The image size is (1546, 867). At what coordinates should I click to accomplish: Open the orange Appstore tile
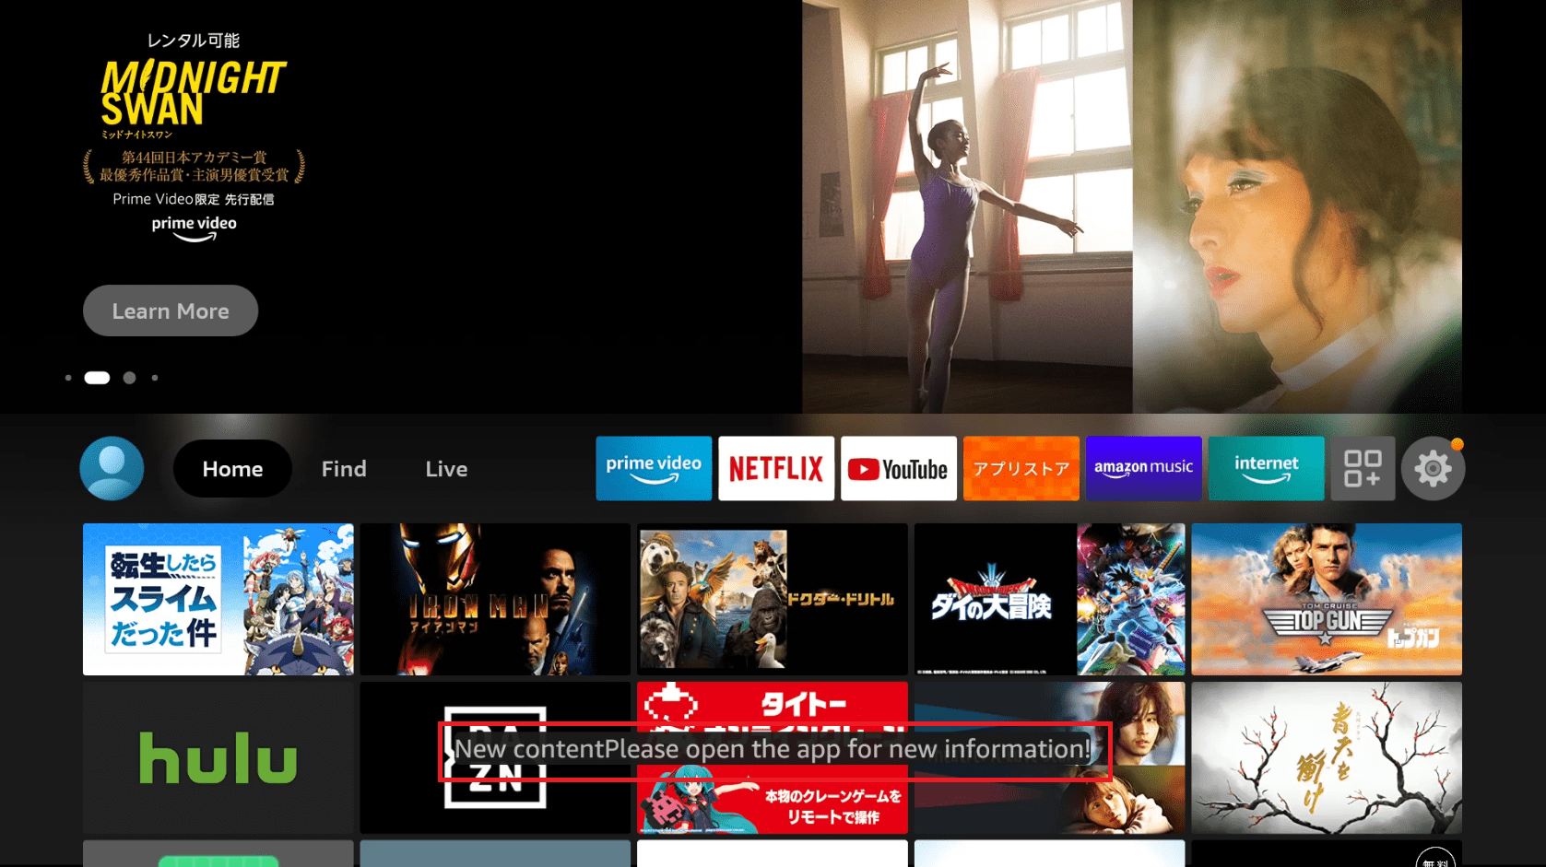[x=1021, y=468]
